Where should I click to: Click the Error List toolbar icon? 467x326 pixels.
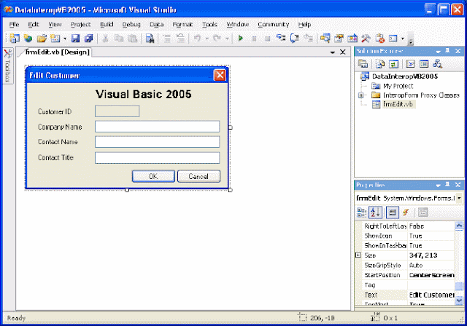(x=379, y=39)
